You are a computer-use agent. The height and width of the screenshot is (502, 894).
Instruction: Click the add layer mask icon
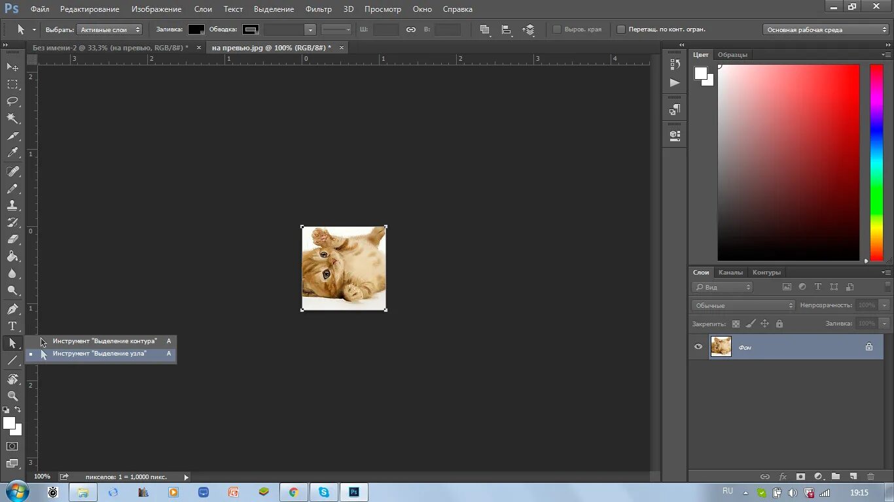pyautogui.click(x=800, y=477)
